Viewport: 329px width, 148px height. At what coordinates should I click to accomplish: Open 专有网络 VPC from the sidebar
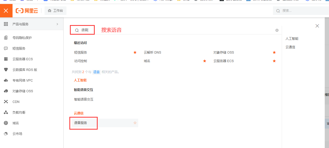23,81
